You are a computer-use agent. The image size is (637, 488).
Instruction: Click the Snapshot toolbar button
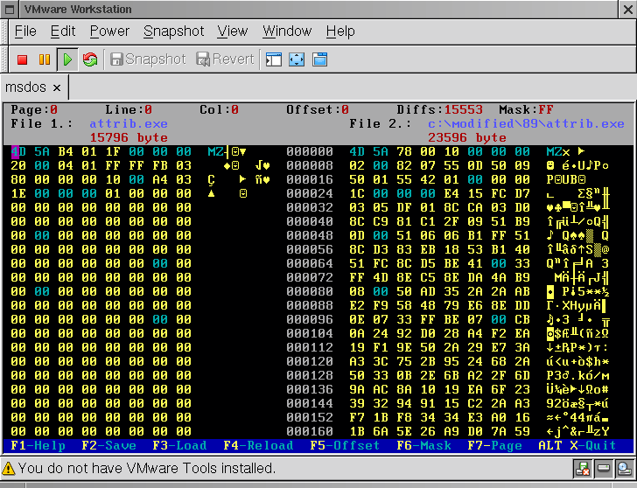point(148,59)
